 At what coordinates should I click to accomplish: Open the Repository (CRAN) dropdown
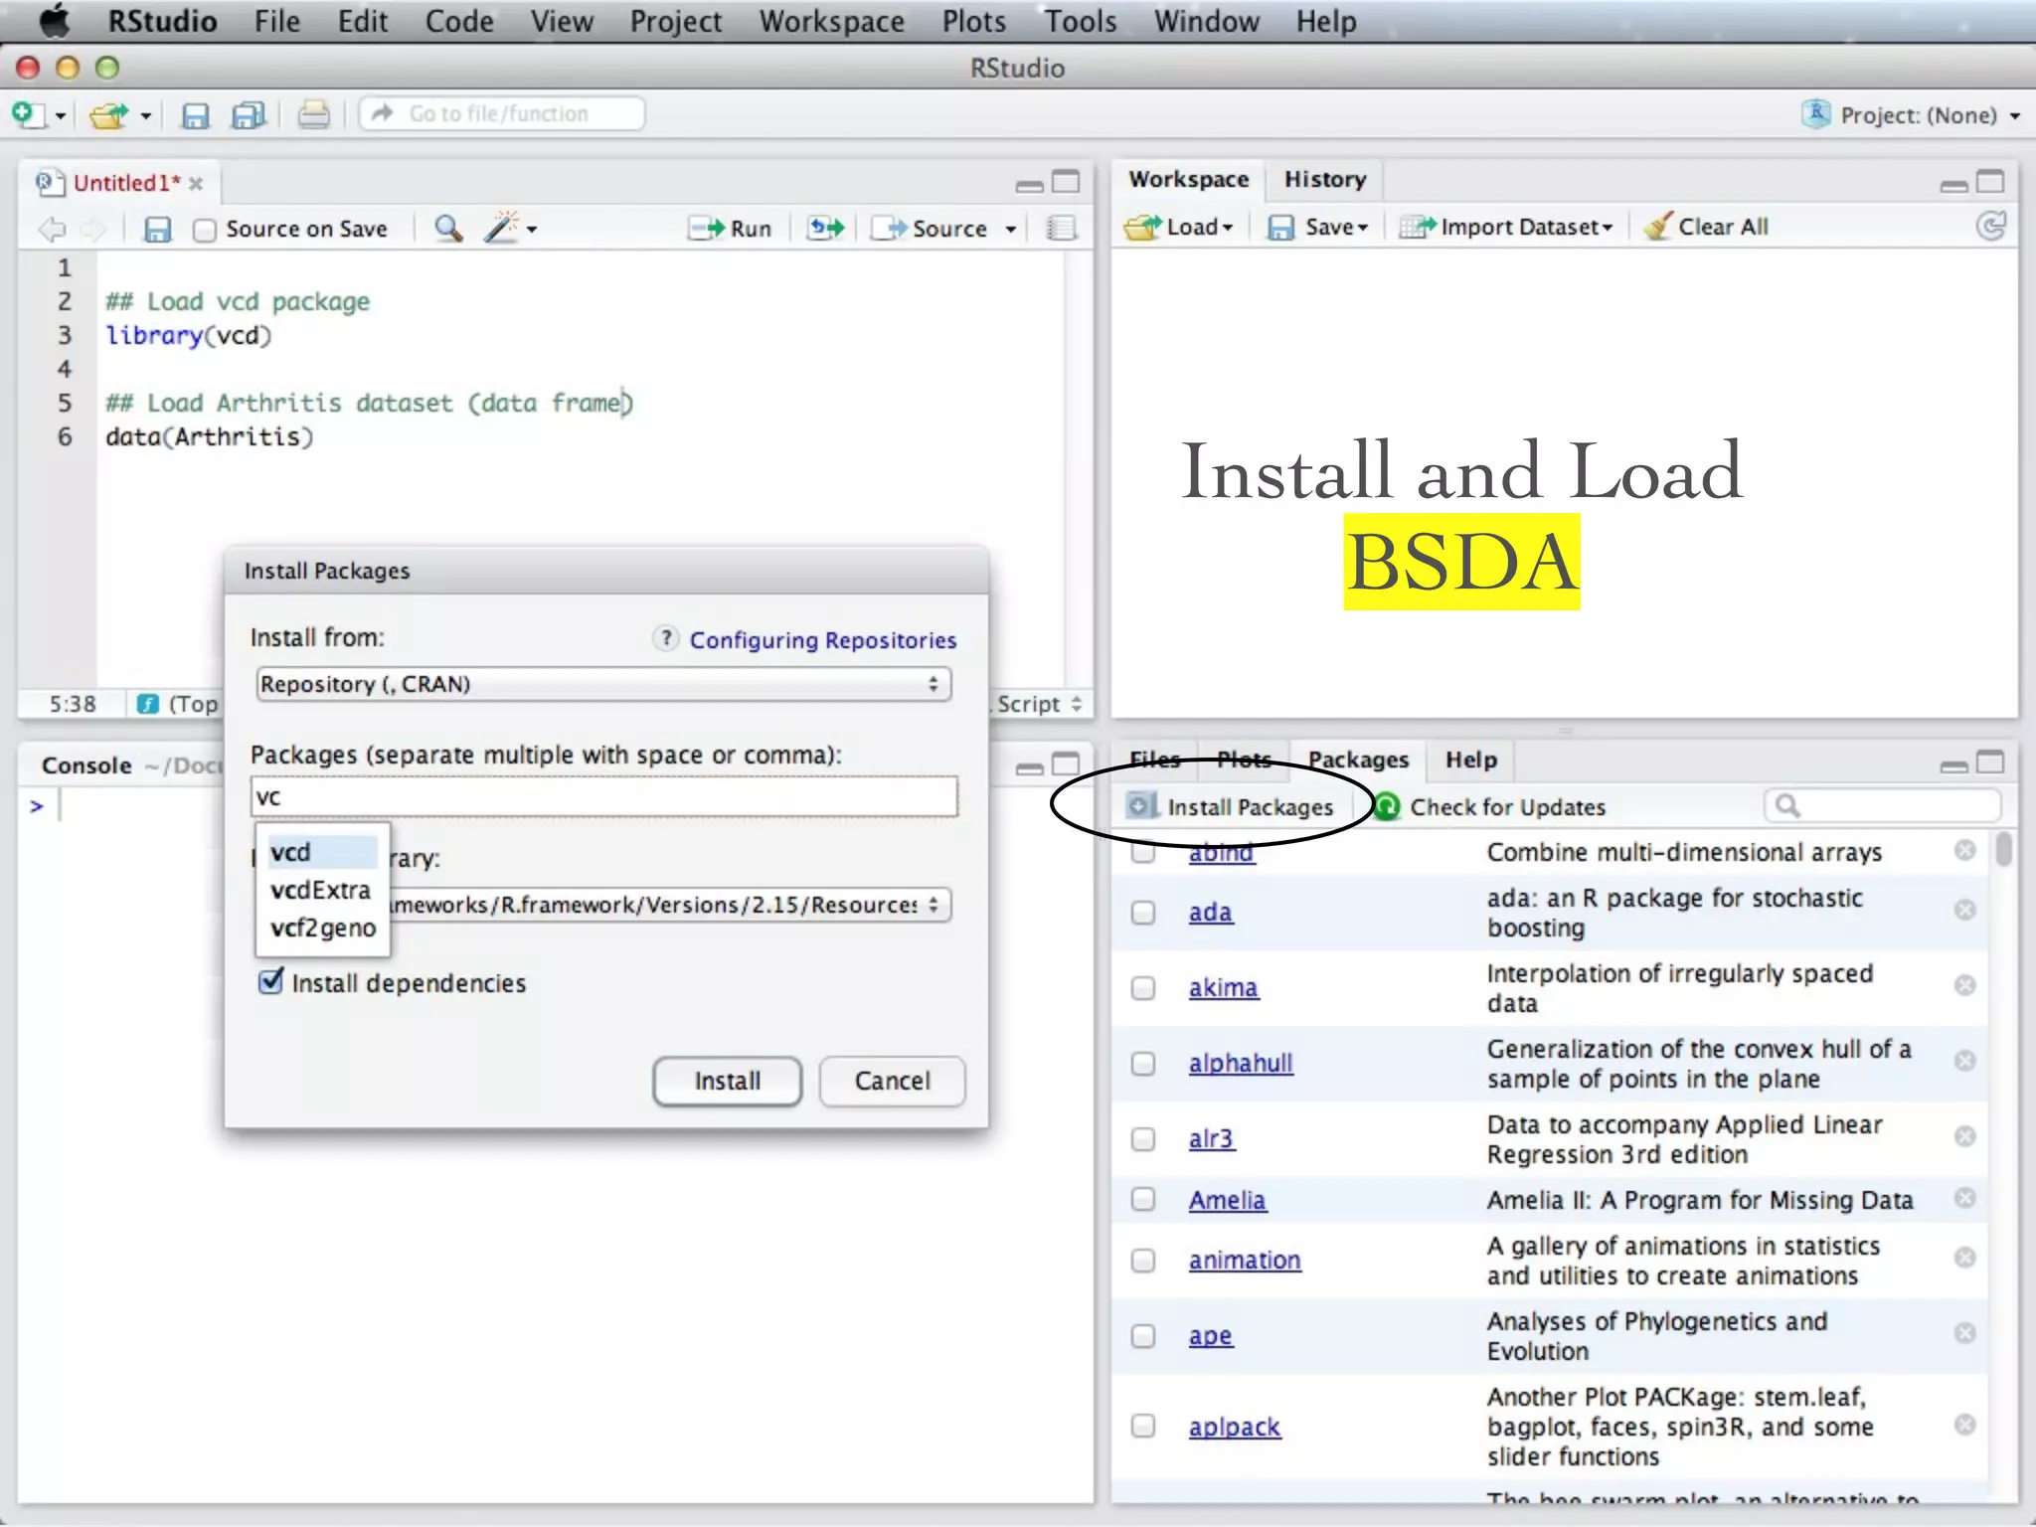click(x=603, y=684)
